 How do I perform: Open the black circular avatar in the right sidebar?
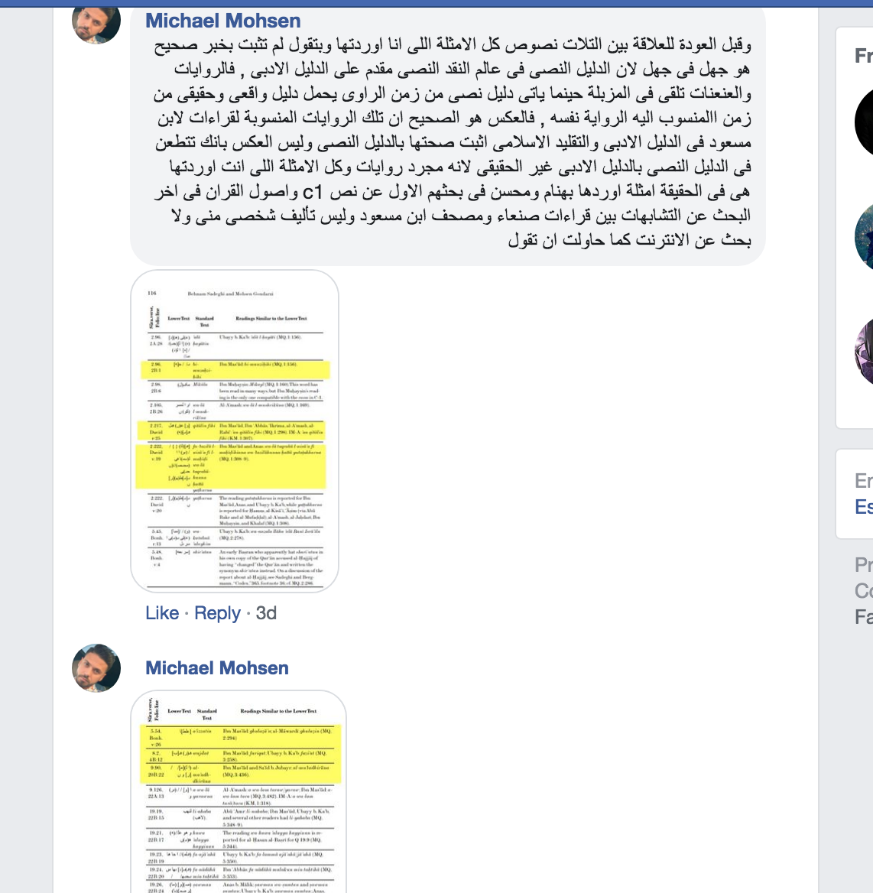[864, 122]
